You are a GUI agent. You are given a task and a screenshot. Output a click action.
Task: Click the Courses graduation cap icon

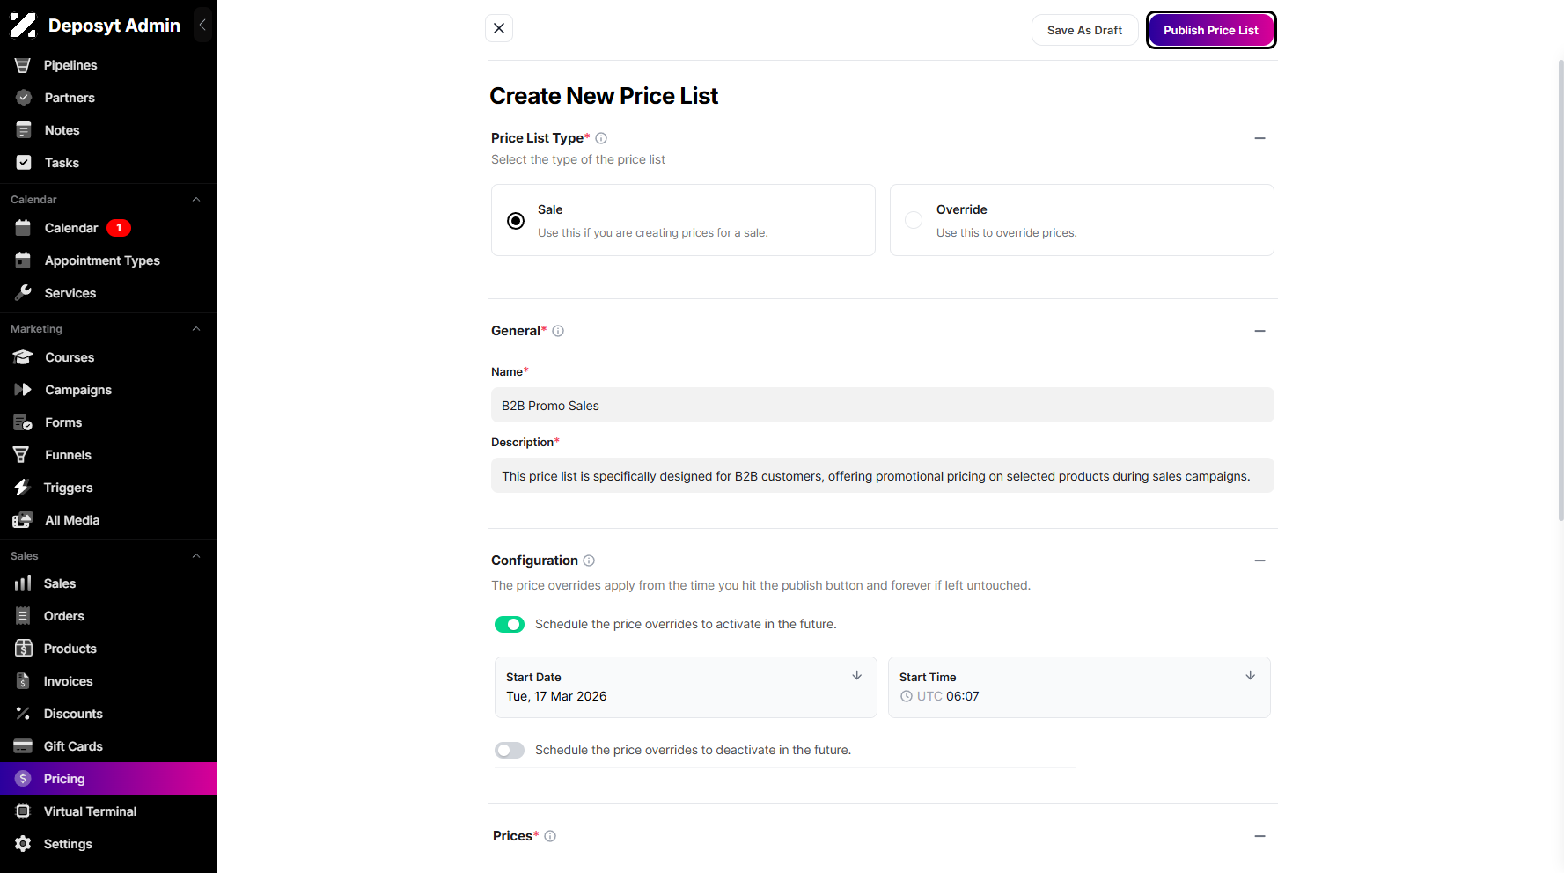[24, 357]
